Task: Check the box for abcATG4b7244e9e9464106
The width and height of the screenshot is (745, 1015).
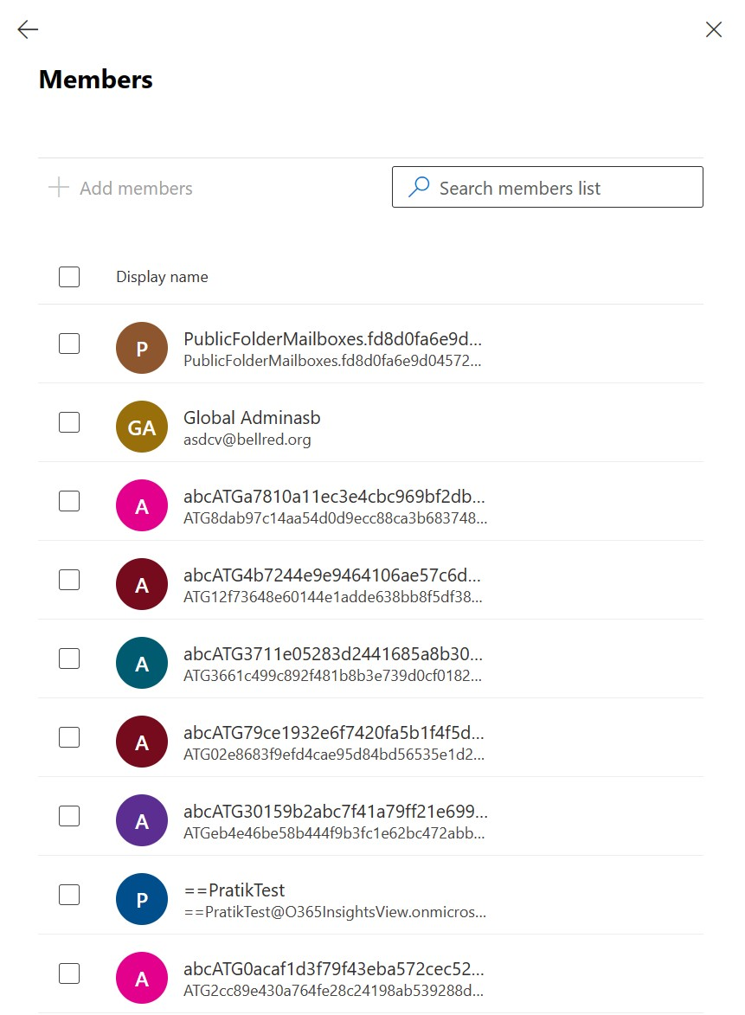Action: pos(69,580)
